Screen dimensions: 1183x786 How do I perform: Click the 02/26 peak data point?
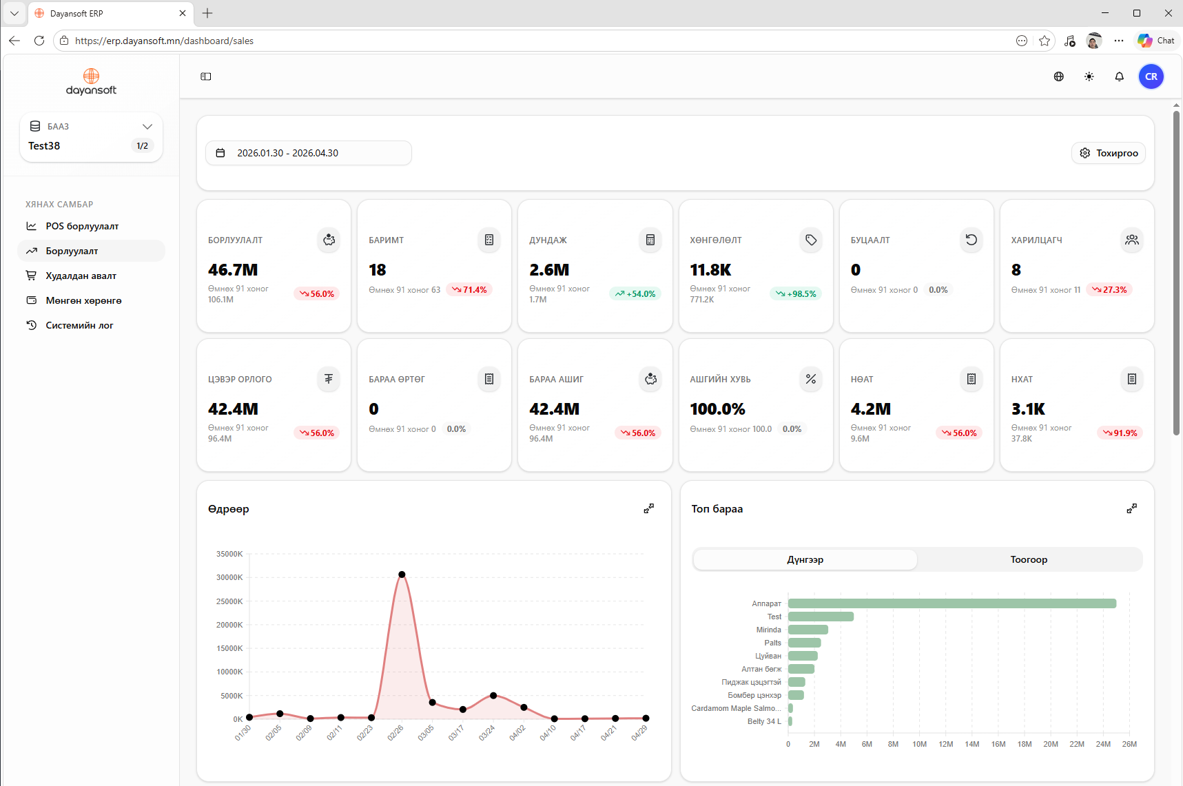click(402, 575)
